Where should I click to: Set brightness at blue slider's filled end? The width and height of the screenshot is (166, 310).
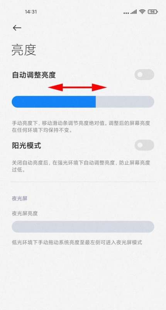[x=96, y=102]
